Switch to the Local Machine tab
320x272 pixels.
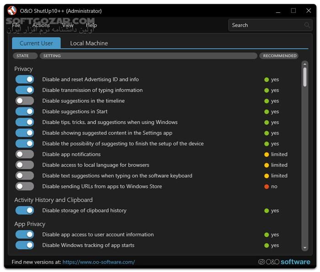[x=89, y=43]
